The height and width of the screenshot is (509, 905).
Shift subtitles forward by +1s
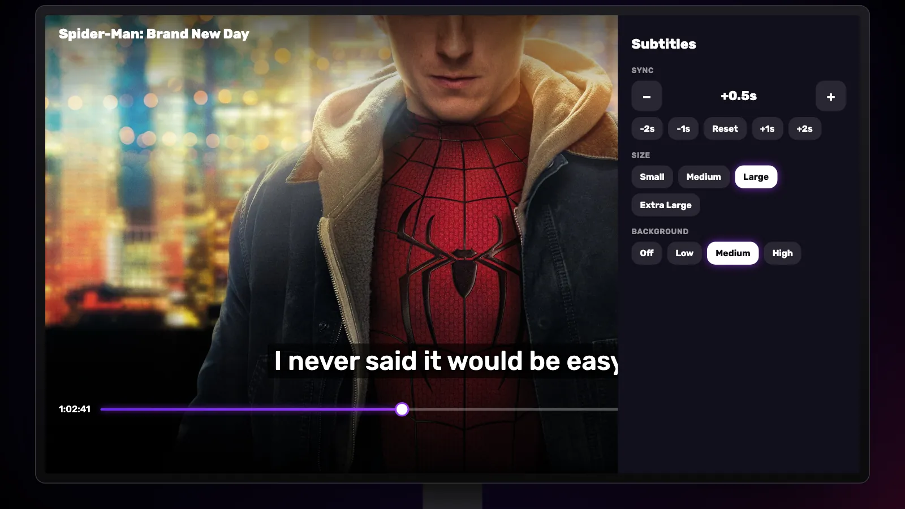tap(767, 129)
